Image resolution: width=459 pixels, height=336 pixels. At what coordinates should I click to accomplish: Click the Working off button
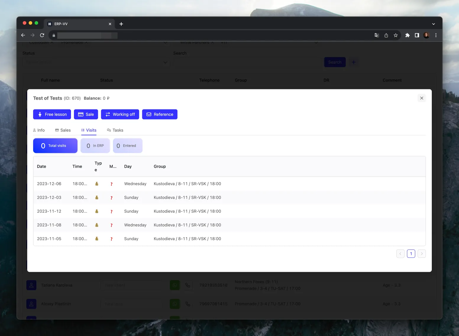[x=120, y=114]
